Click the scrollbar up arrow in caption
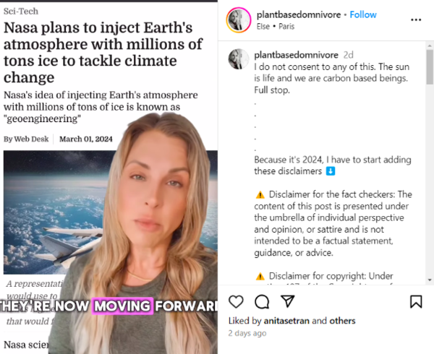The height and width of the screenshot is (354, 434). click(430, 46)
